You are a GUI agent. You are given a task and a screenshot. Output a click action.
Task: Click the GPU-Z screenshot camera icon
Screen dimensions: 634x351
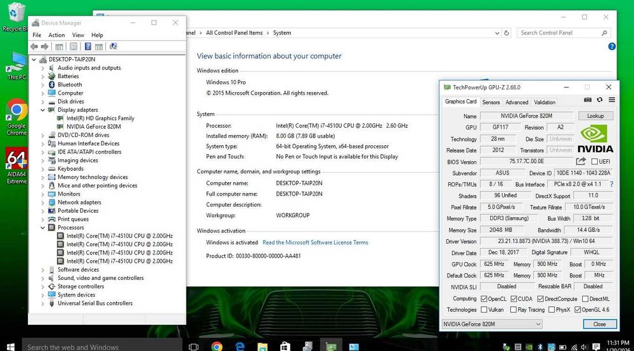(588, 100)
